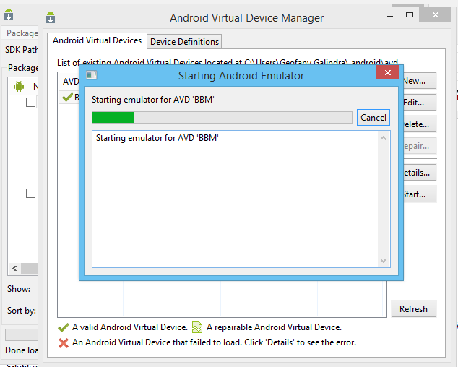Click the Details... button in AVD Manager
The width and height of the screenshot is (458, 367).
(420, 173)
